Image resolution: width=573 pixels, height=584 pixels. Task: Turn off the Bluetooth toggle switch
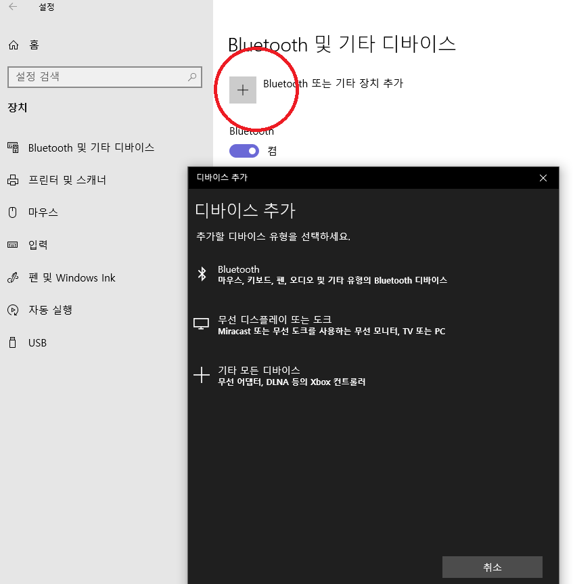[x=244, y=151]
